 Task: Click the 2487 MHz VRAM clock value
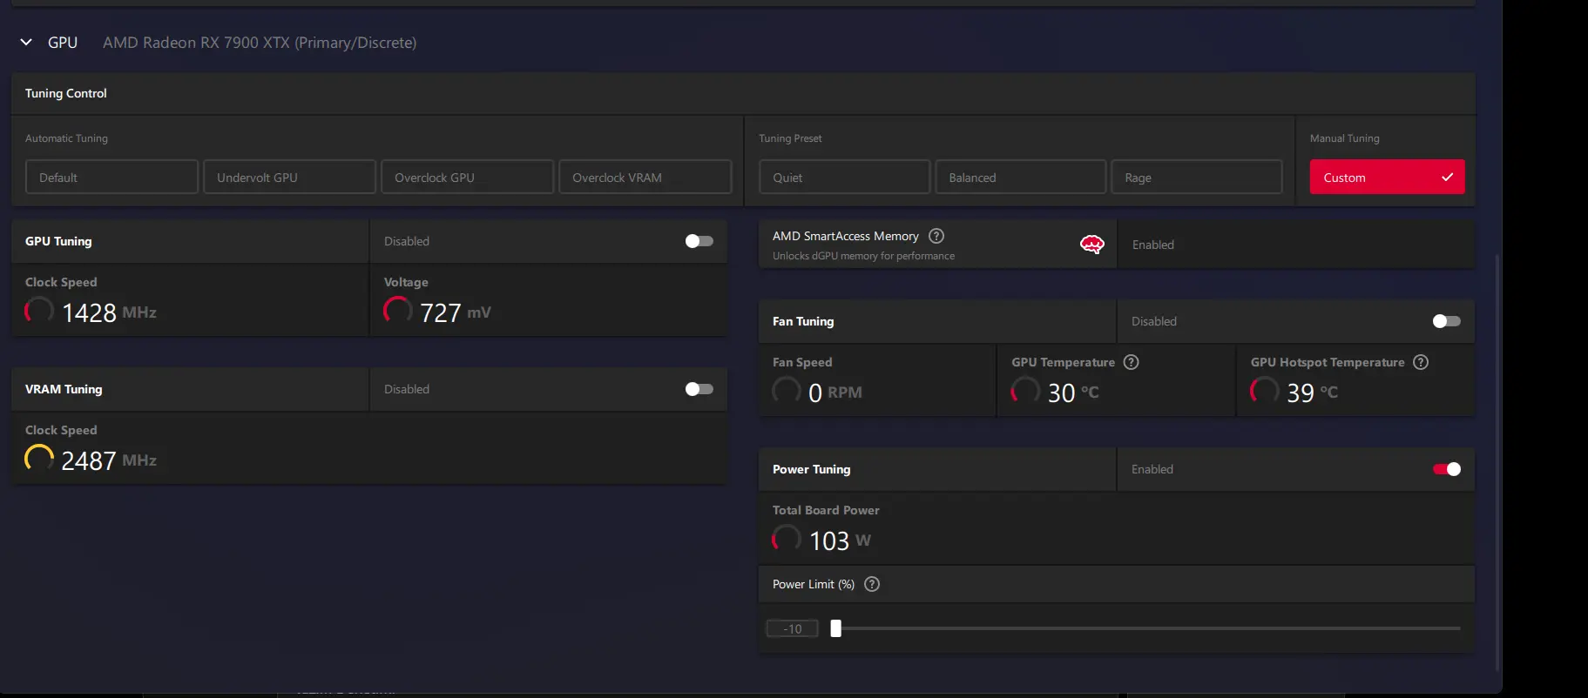109,460
